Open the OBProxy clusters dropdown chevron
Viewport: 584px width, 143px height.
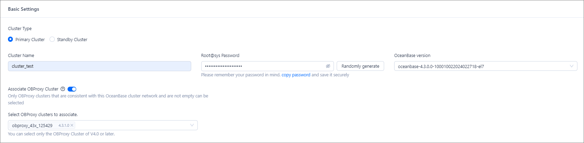(x=192, y=125)
